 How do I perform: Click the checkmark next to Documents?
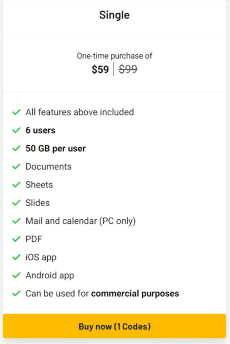16,167
